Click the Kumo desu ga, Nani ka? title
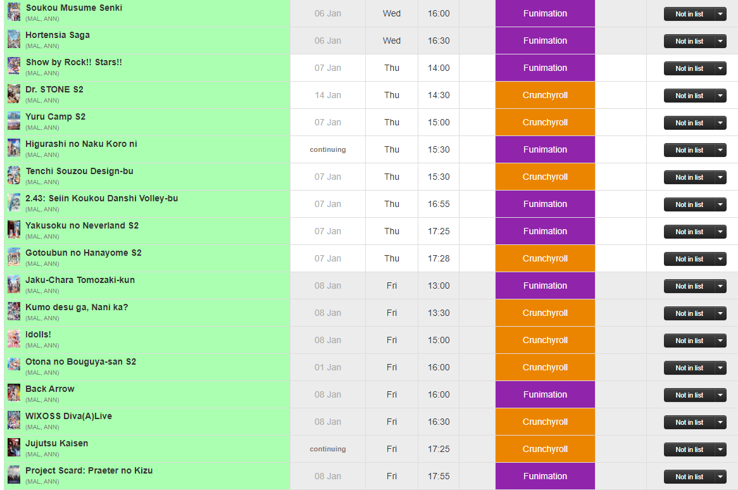738x490 pixels. pos(77,308)
